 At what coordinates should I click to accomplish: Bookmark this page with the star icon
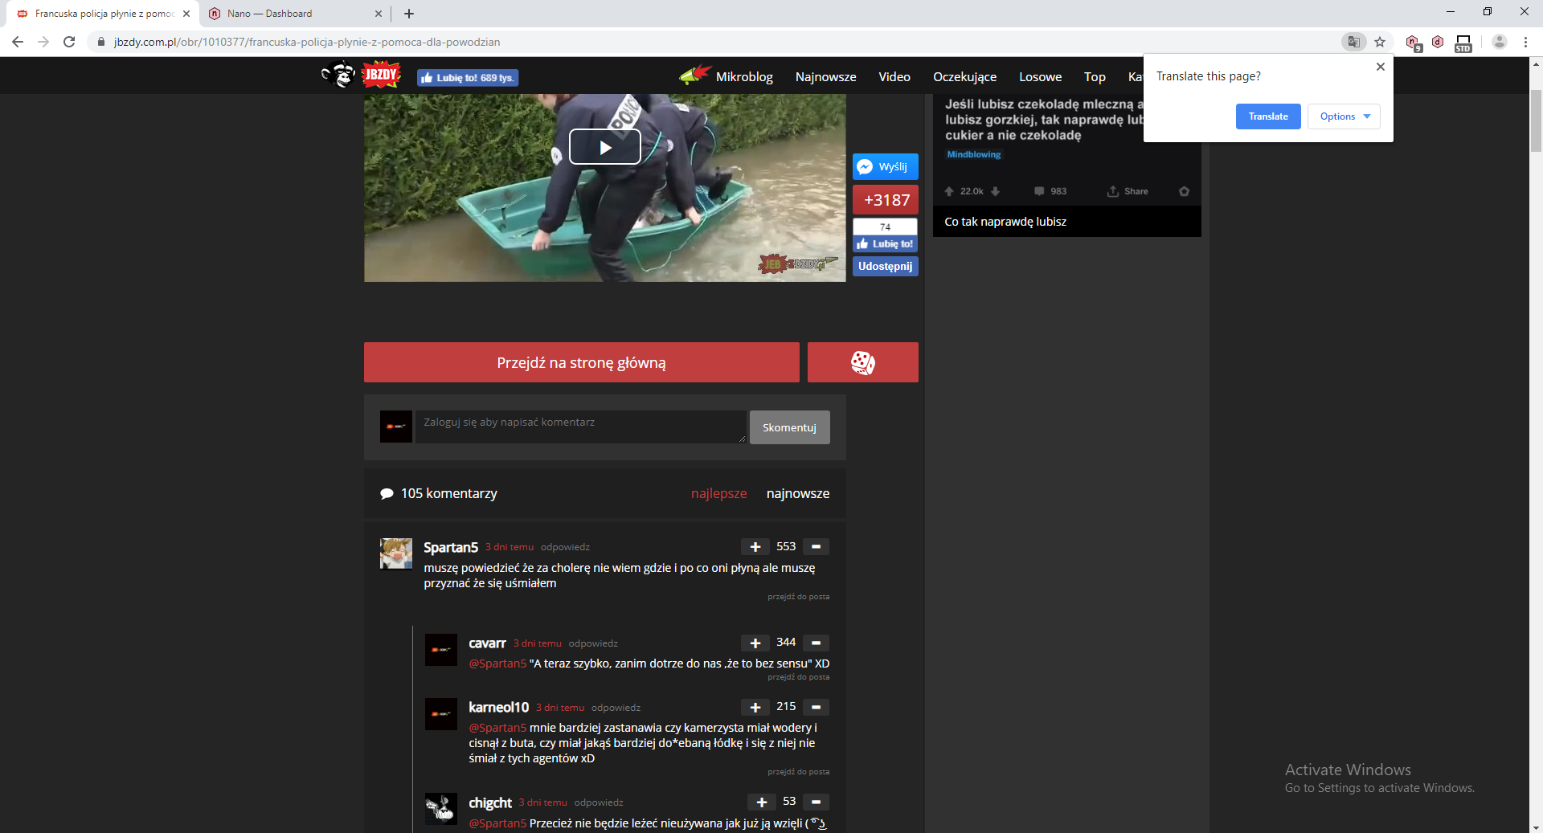(x=1380, y=42)
